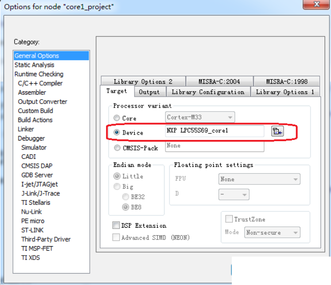Viewport: 331px width, 285px height.
Task: Select the Core radio button
Action: pyautogui.click(x=117, y=119)
